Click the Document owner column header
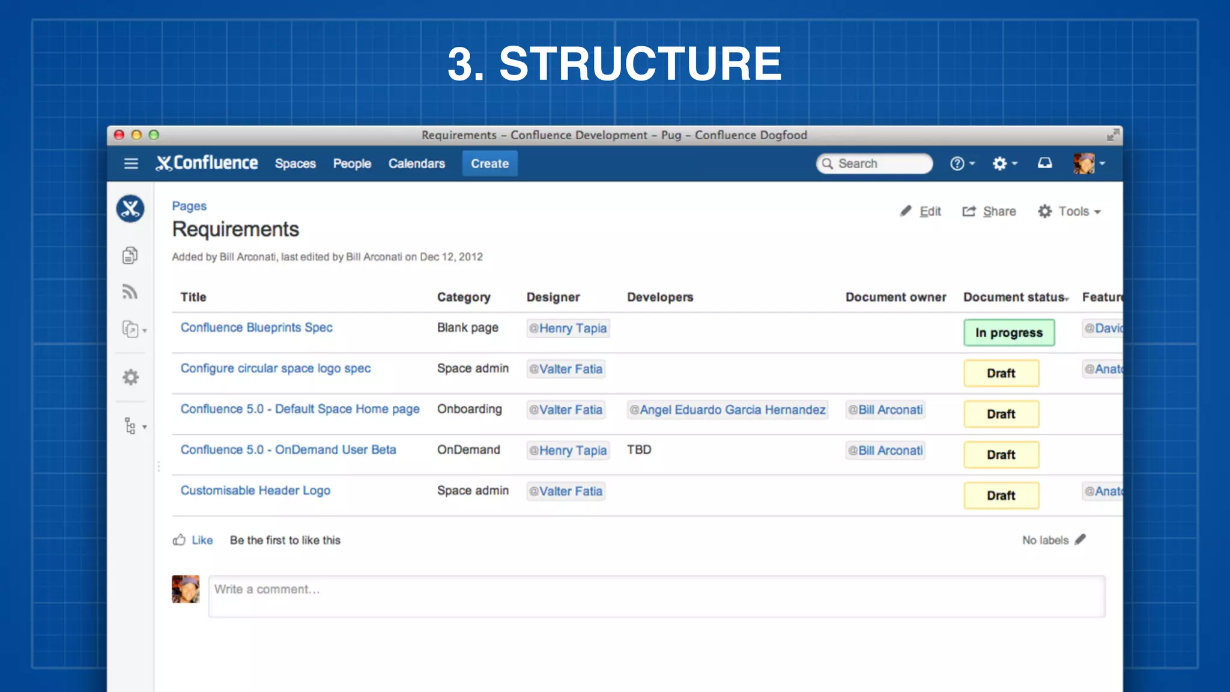Viewport: 1230px width, 692px height. (895, 297)
